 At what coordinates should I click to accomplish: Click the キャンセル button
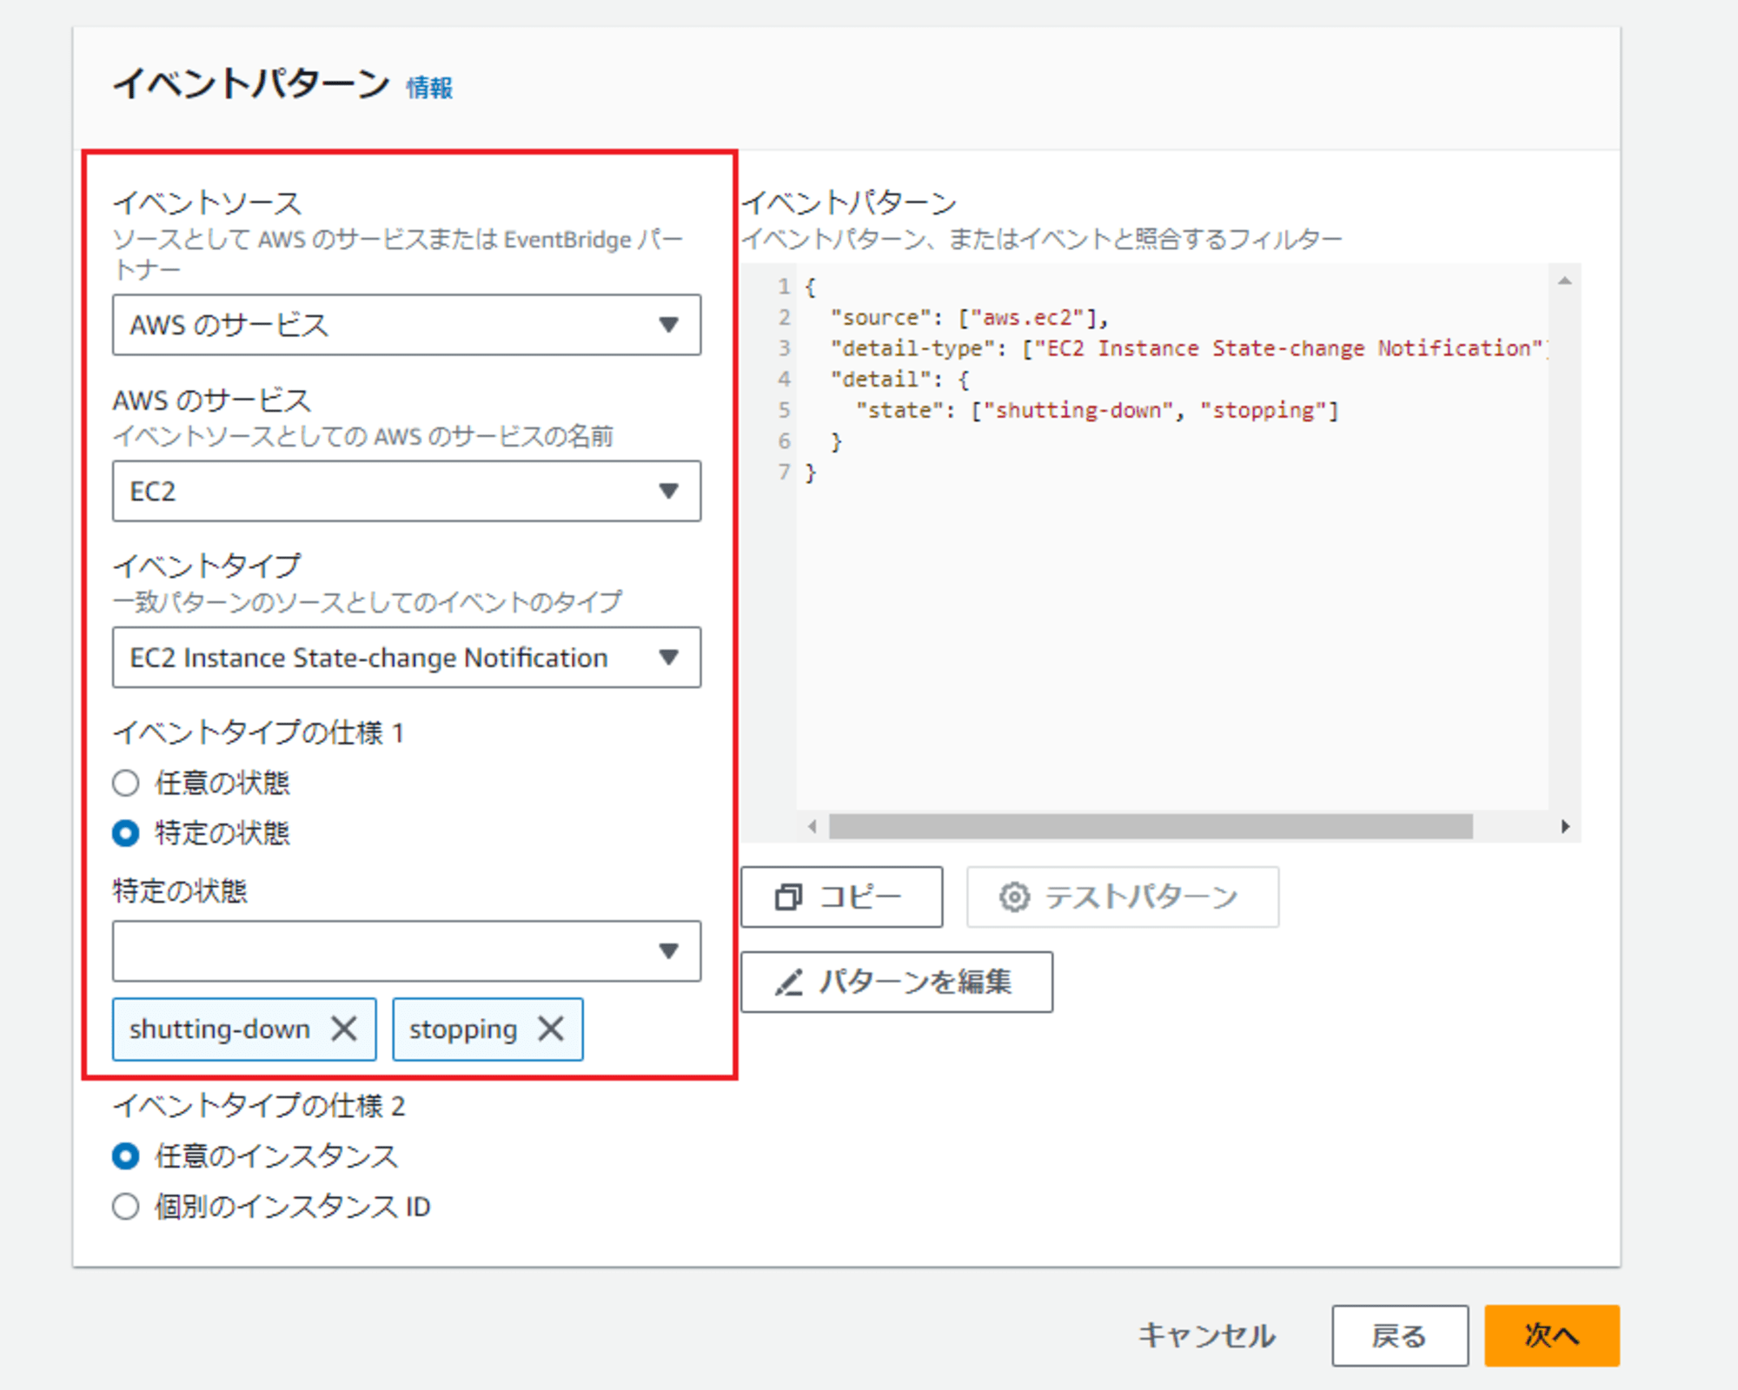click(1207, 1335)
